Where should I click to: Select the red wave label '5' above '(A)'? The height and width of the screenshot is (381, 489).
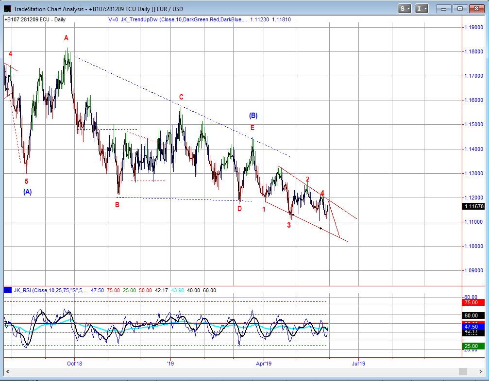27,182
